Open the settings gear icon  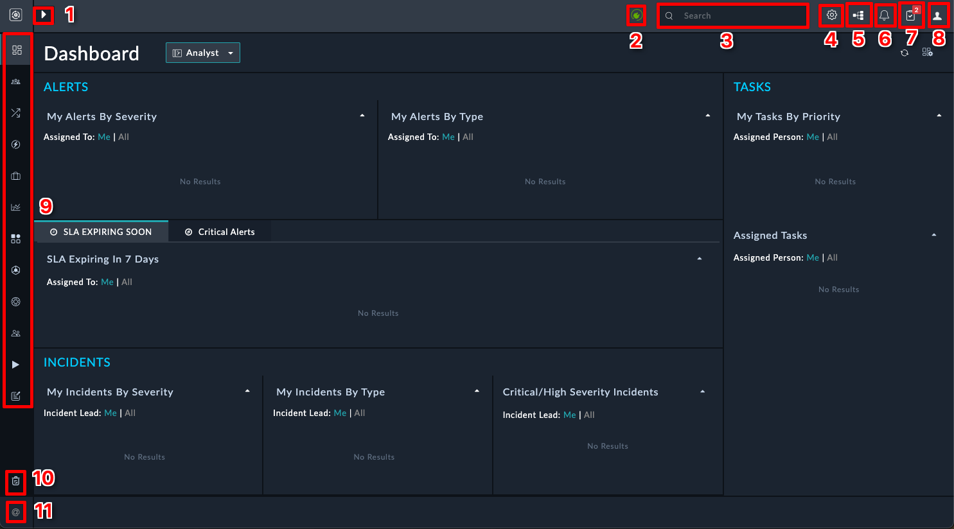[x=832, y=15]
